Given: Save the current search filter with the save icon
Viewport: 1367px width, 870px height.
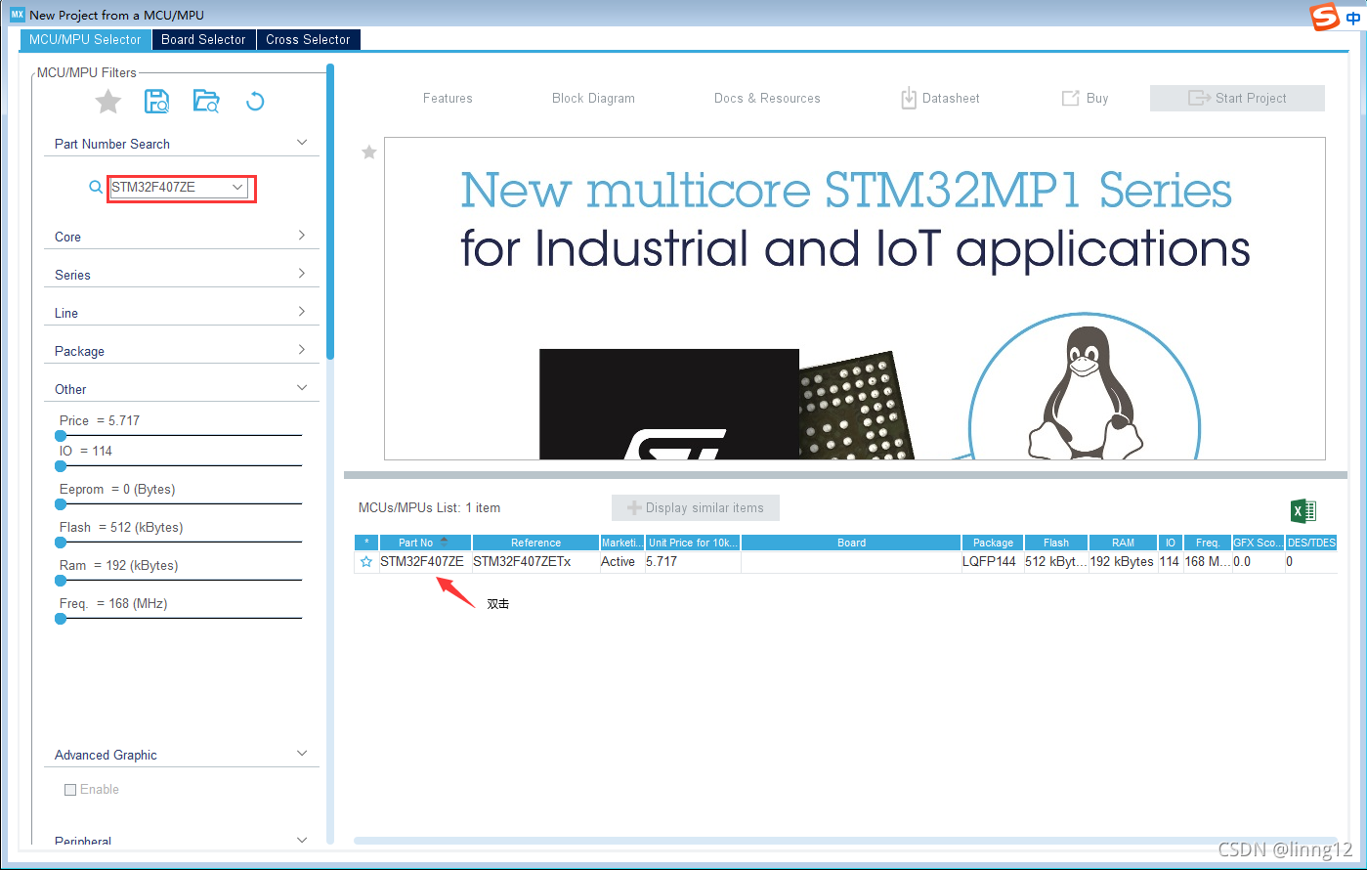Looking at the screenshot, I should point(156,101).
